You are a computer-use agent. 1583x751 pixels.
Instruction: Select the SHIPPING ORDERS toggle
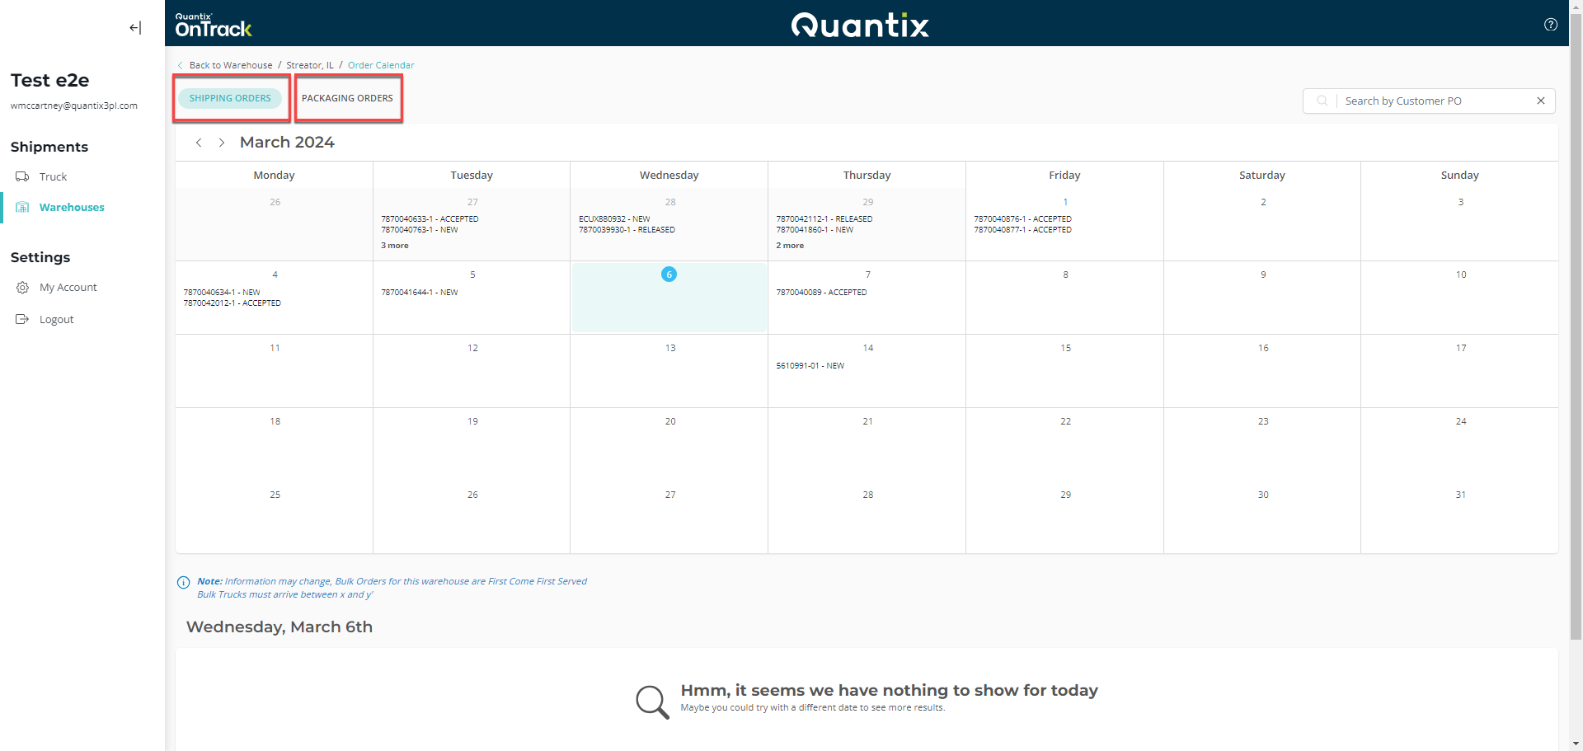click(x=230, y=98)
